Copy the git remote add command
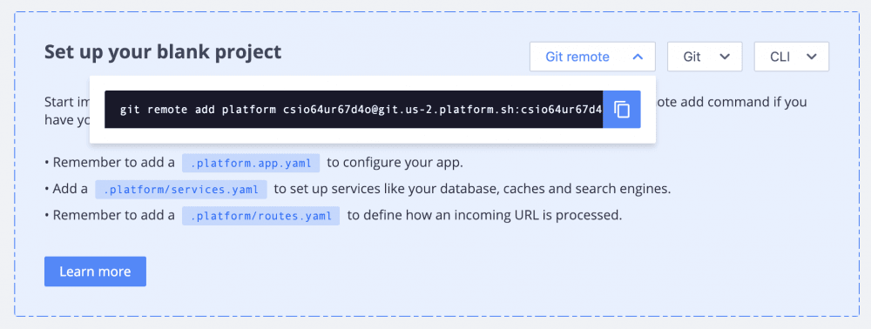This screenshot has width=871, height=329. (x=622, y=110)
